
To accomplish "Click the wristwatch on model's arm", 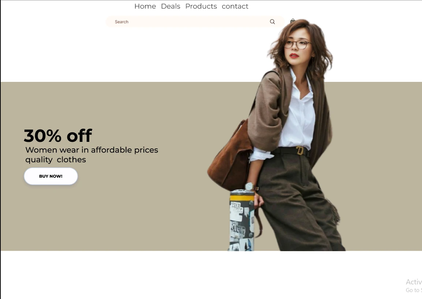I will (250, 186).
